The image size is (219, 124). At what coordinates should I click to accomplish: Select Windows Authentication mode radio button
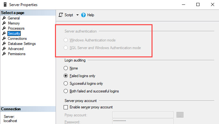coord(66,40)
